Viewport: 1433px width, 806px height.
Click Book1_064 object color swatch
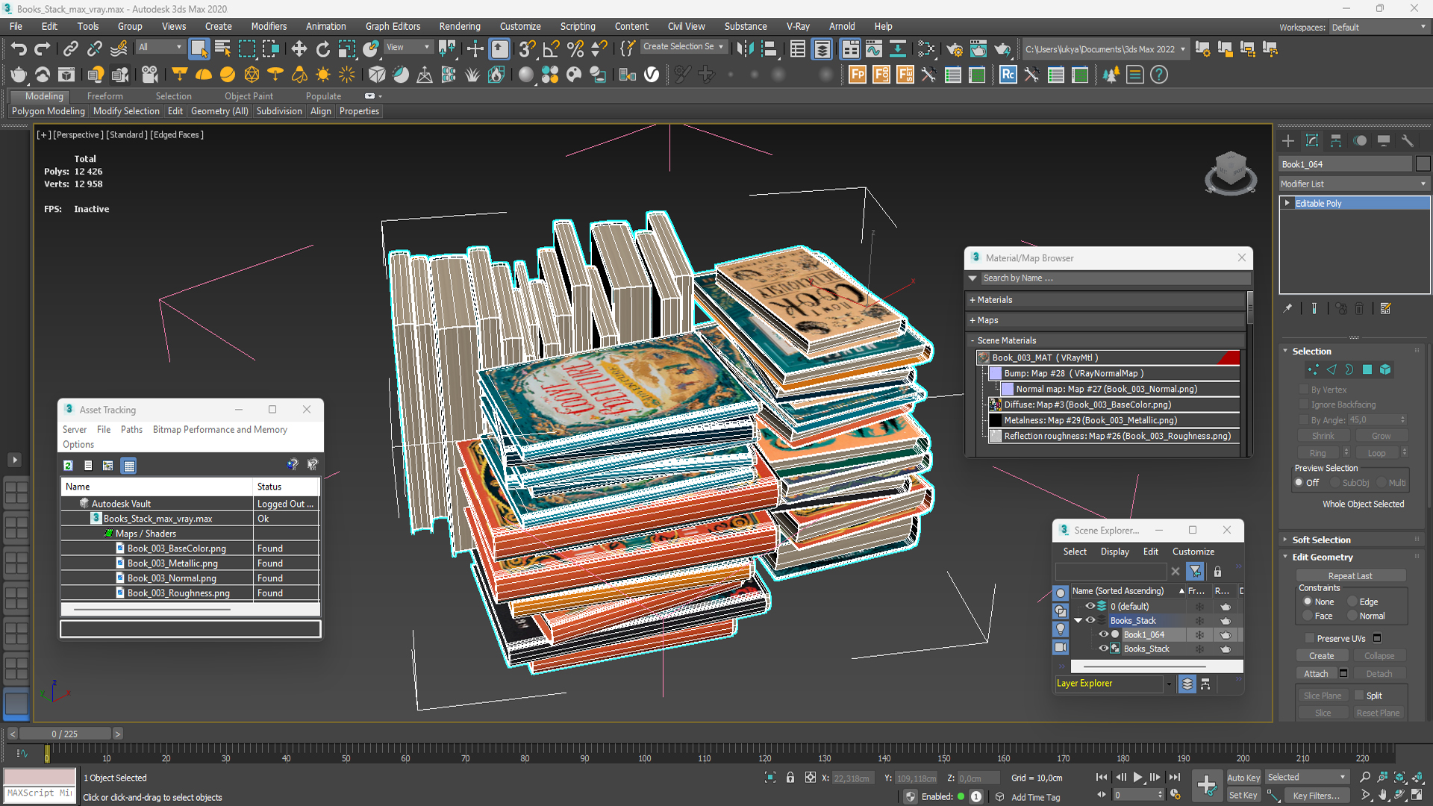(x=1423, y=164)
